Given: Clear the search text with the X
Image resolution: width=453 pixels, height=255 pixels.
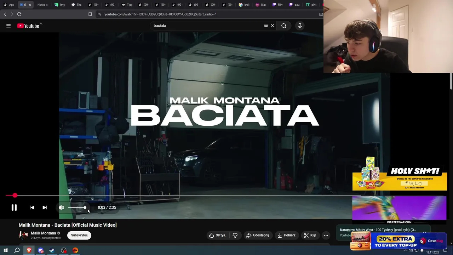Looking at the screenshot, I should pyautogui.click(x=273, y=26).
